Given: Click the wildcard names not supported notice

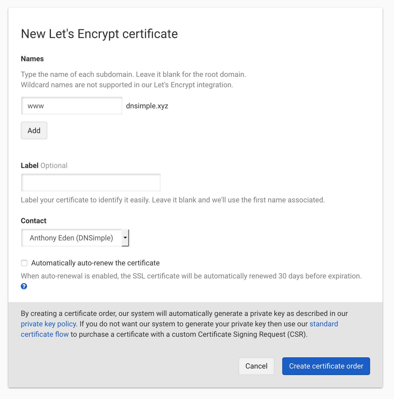Looking at the screenshot, I should [x=127, y=85].
